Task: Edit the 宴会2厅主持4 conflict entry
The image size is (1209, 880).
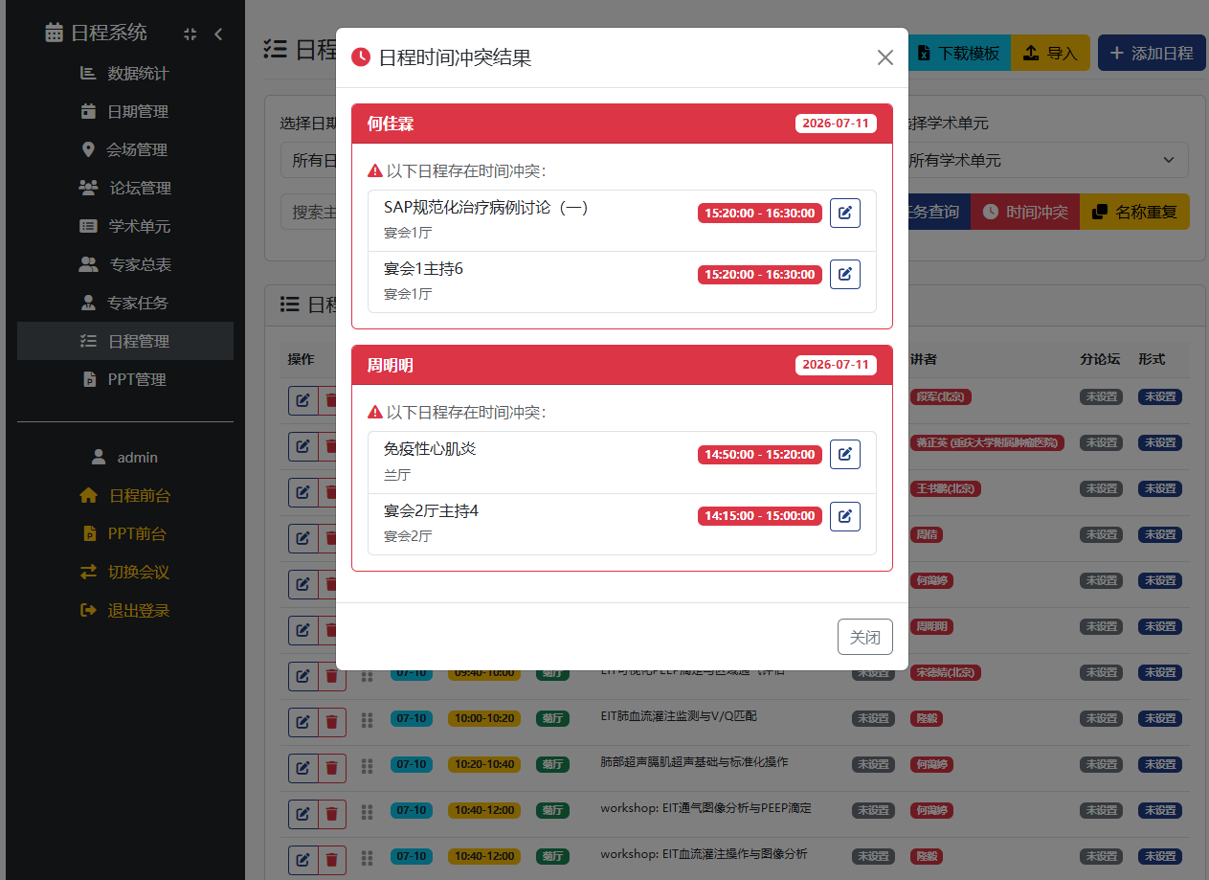Action: pyautogui.click(x=844, y=516)
